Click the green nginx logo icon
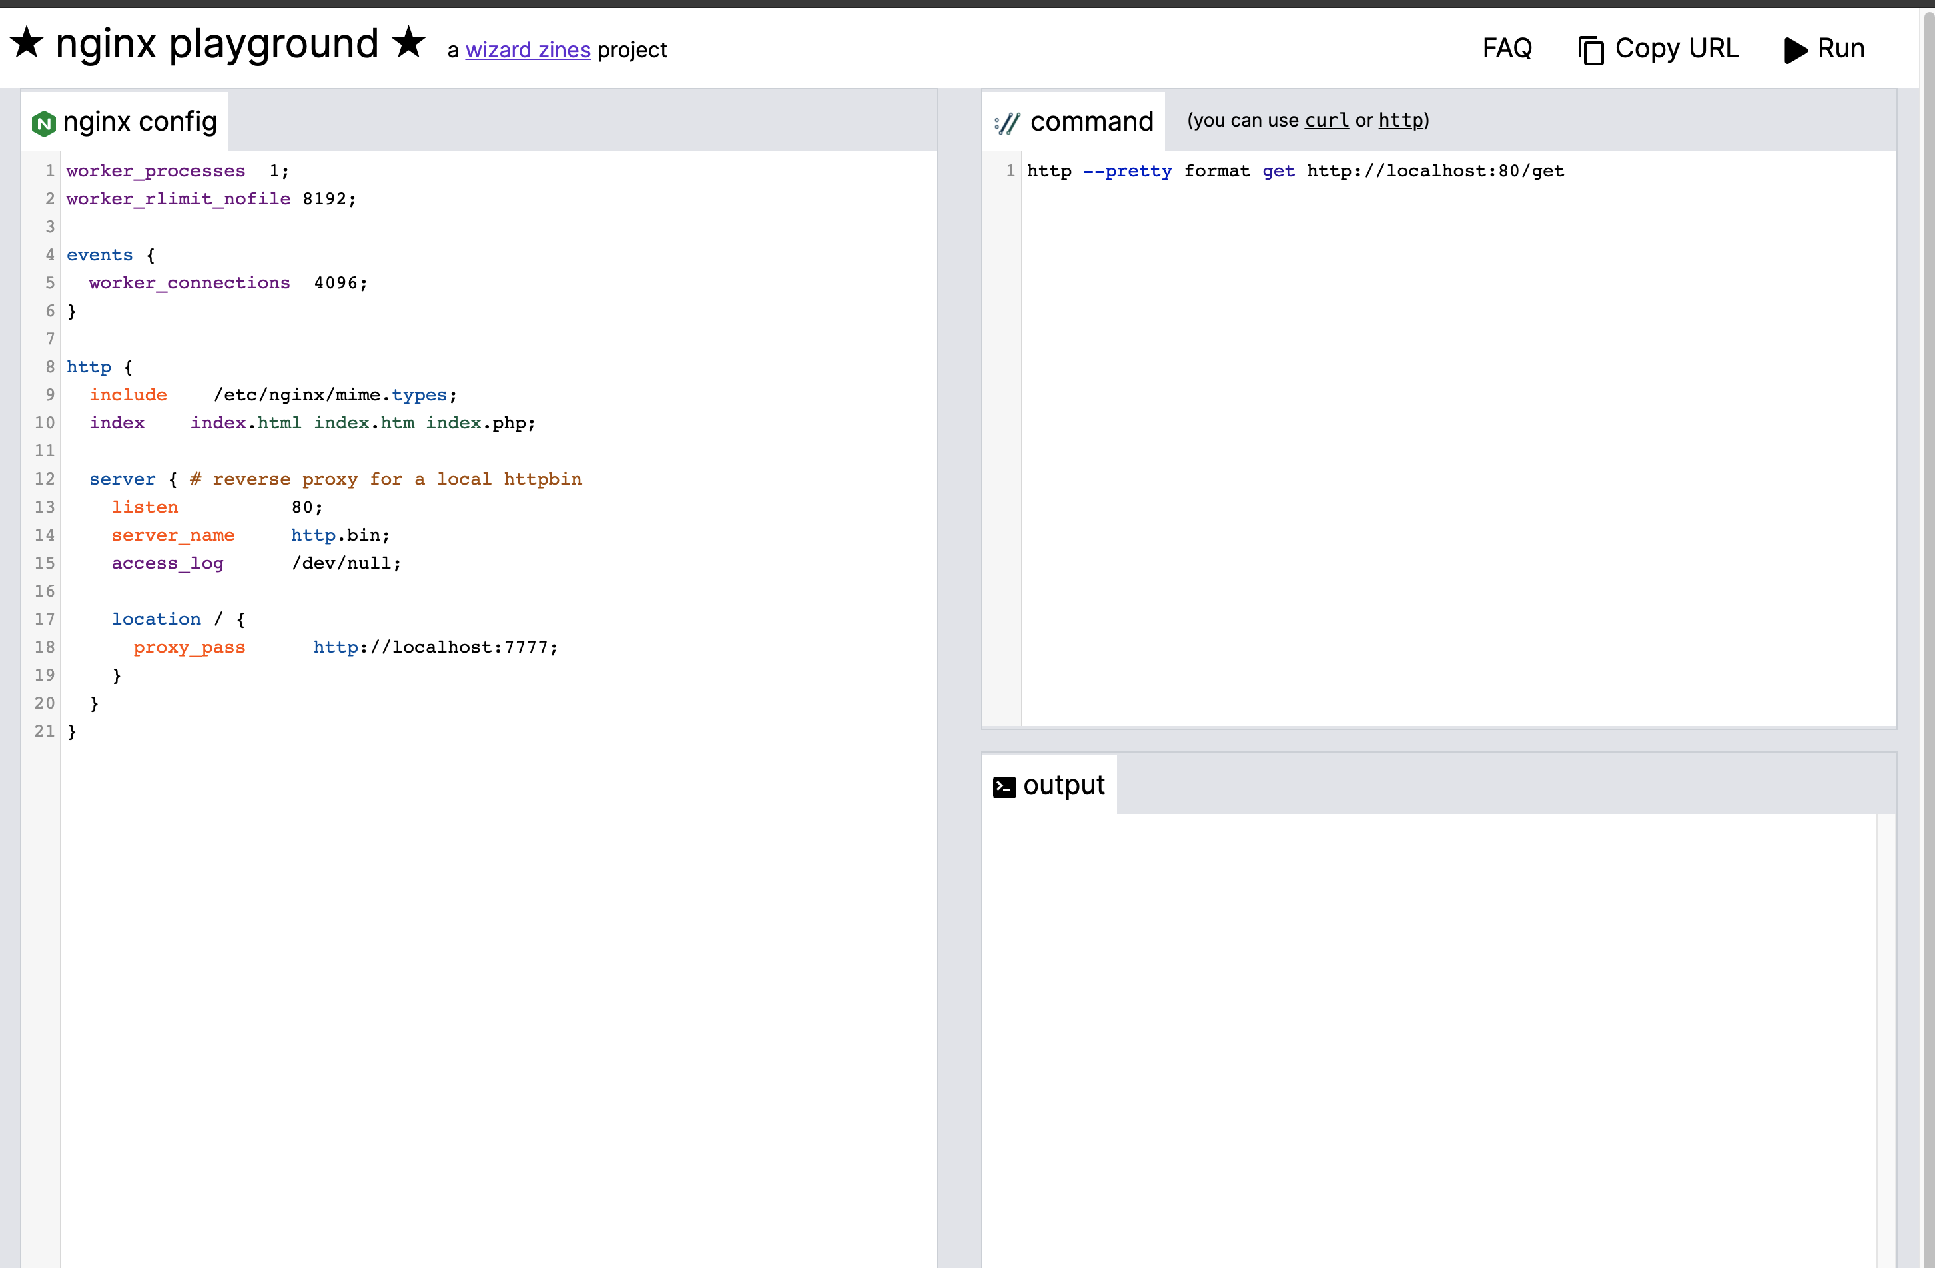 (x=43, y=123)
